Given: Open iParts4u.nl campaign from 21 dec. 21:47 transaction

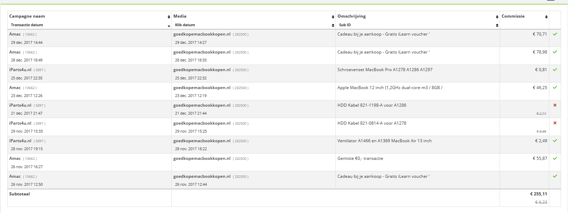Looking at the screenshot, I should click(20, 105).
